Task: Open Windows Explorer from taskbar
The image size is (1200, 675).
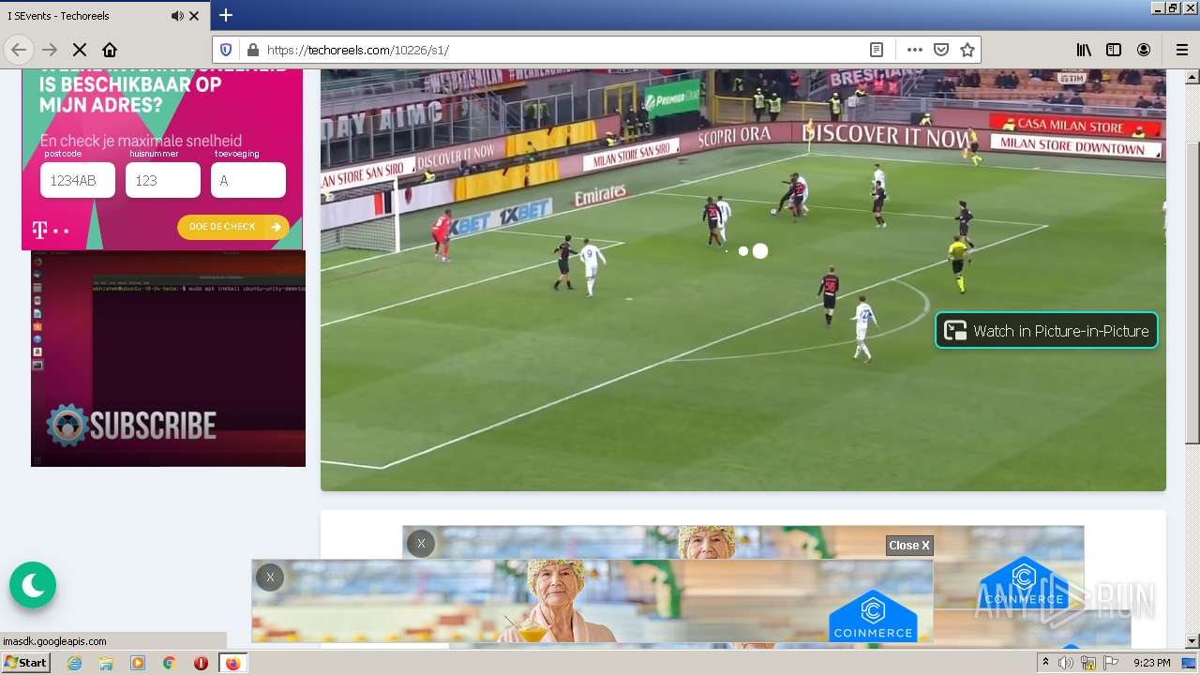Action: pos(106,663)
